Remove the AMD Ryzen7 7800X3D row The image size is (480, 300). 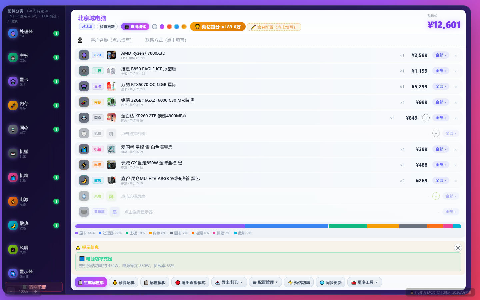[456, 56]
